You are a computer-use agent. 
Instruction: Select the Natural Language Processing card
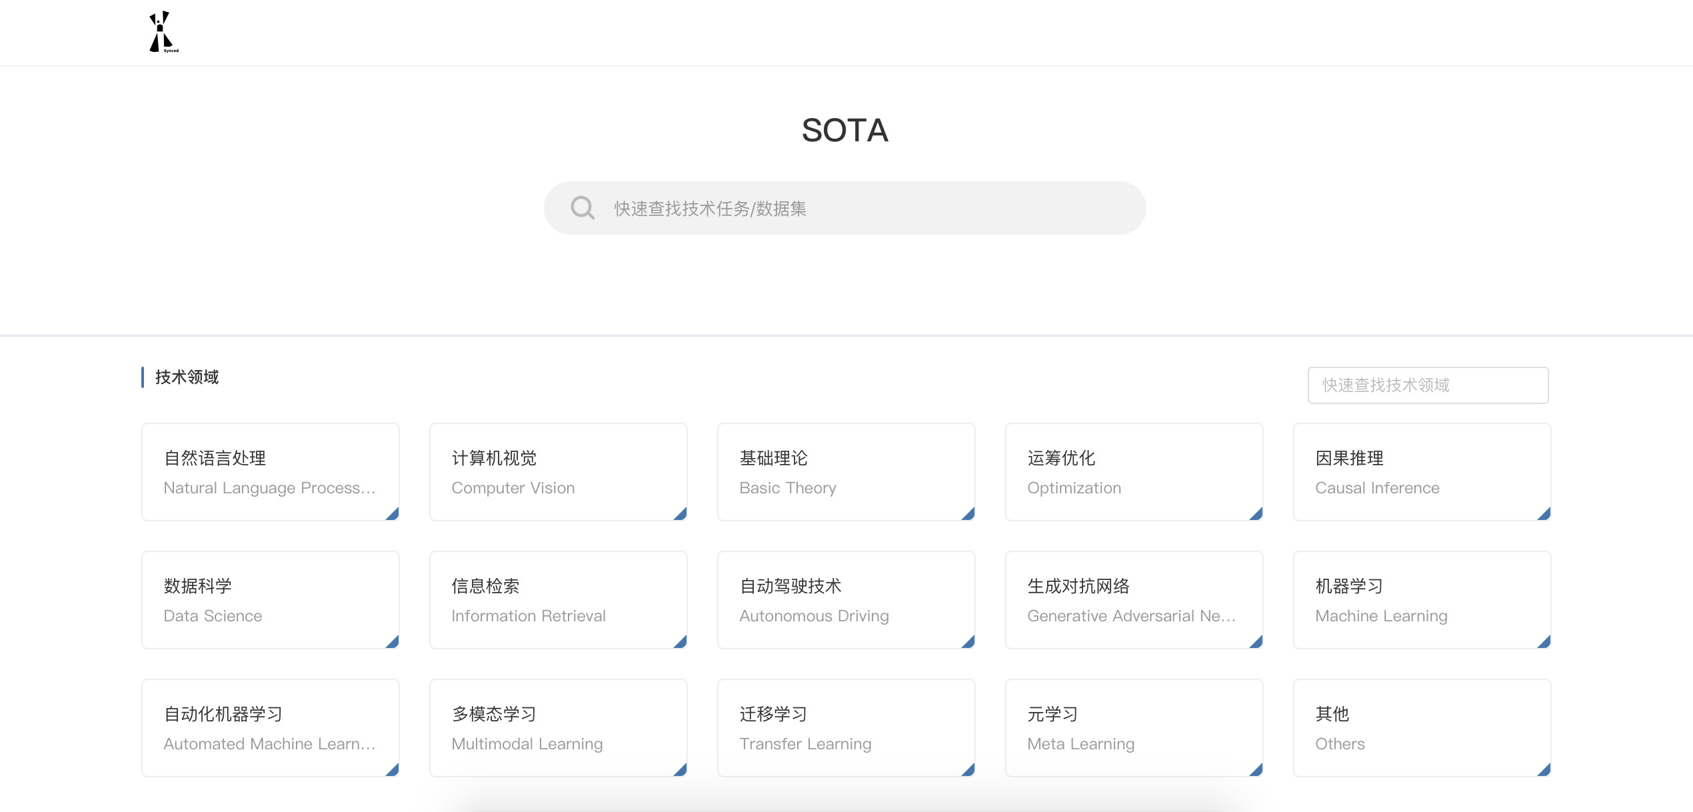click(x=269, y=471)
